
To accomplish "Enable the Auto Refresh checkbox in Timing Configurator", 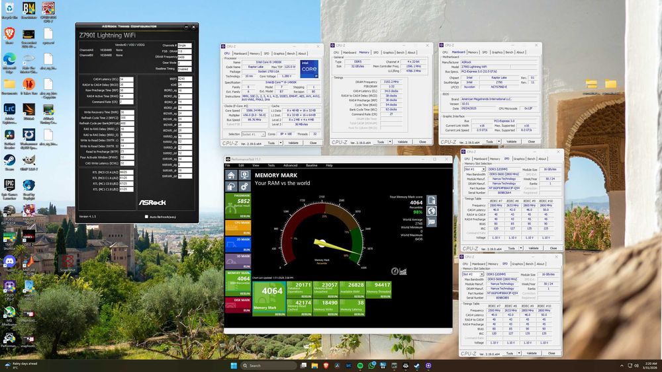I will (146, 217).
